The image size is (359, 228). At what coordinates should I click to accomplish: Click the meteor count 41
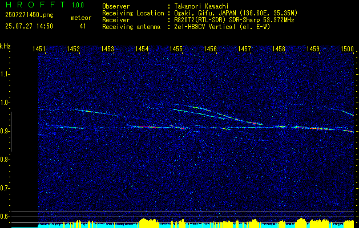click(83, 26)
